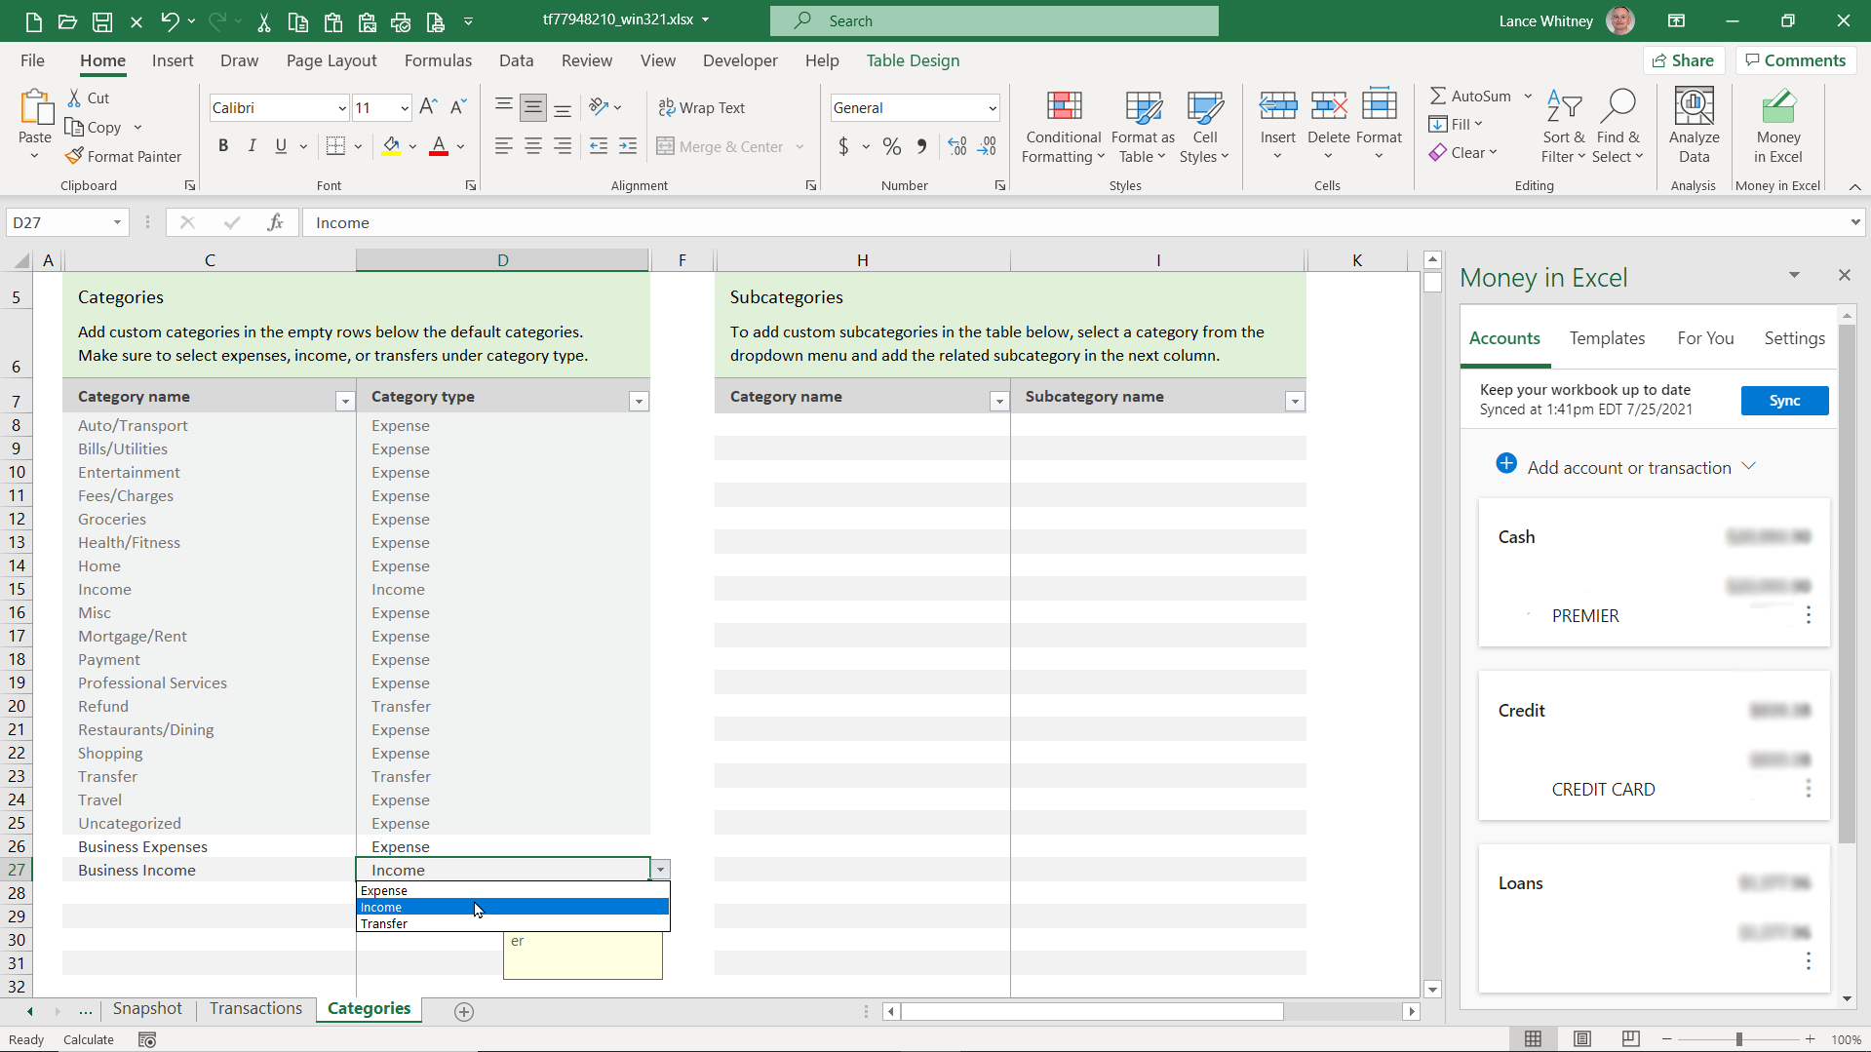1871x1052 pixels.
Task: Open Category name filter dropdown in Categories table
Action: coord(344,401)
